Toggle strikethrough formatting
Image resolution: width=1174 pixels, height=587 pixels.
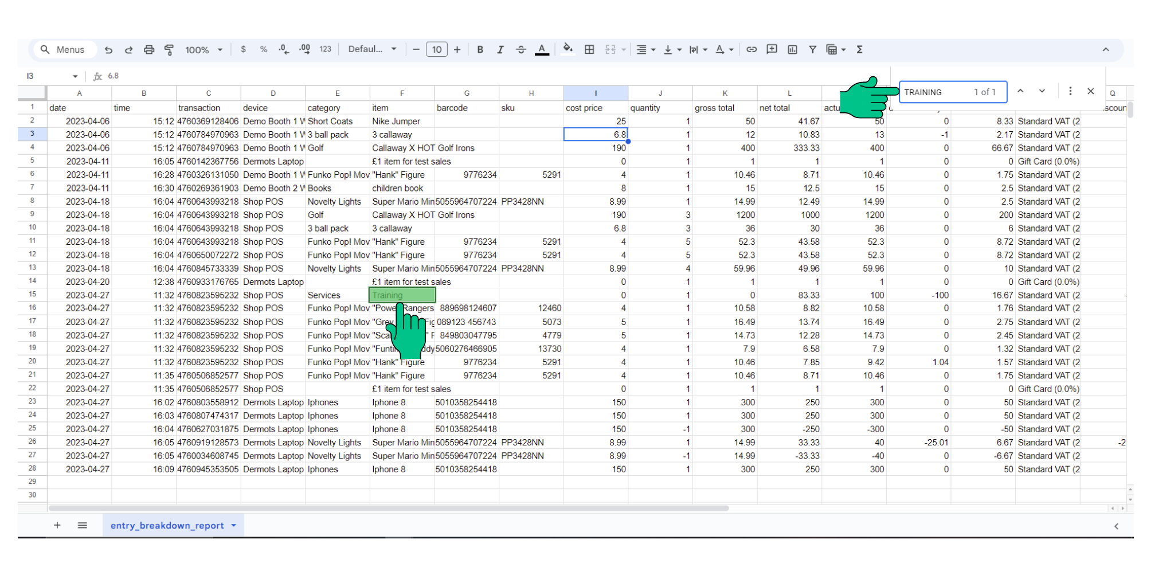521,50
